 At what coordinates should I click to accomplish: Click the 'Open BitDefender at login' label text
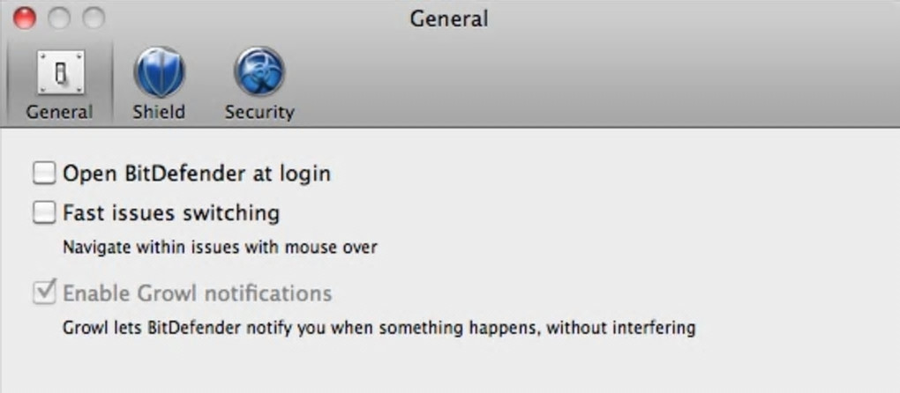[196, 174]
